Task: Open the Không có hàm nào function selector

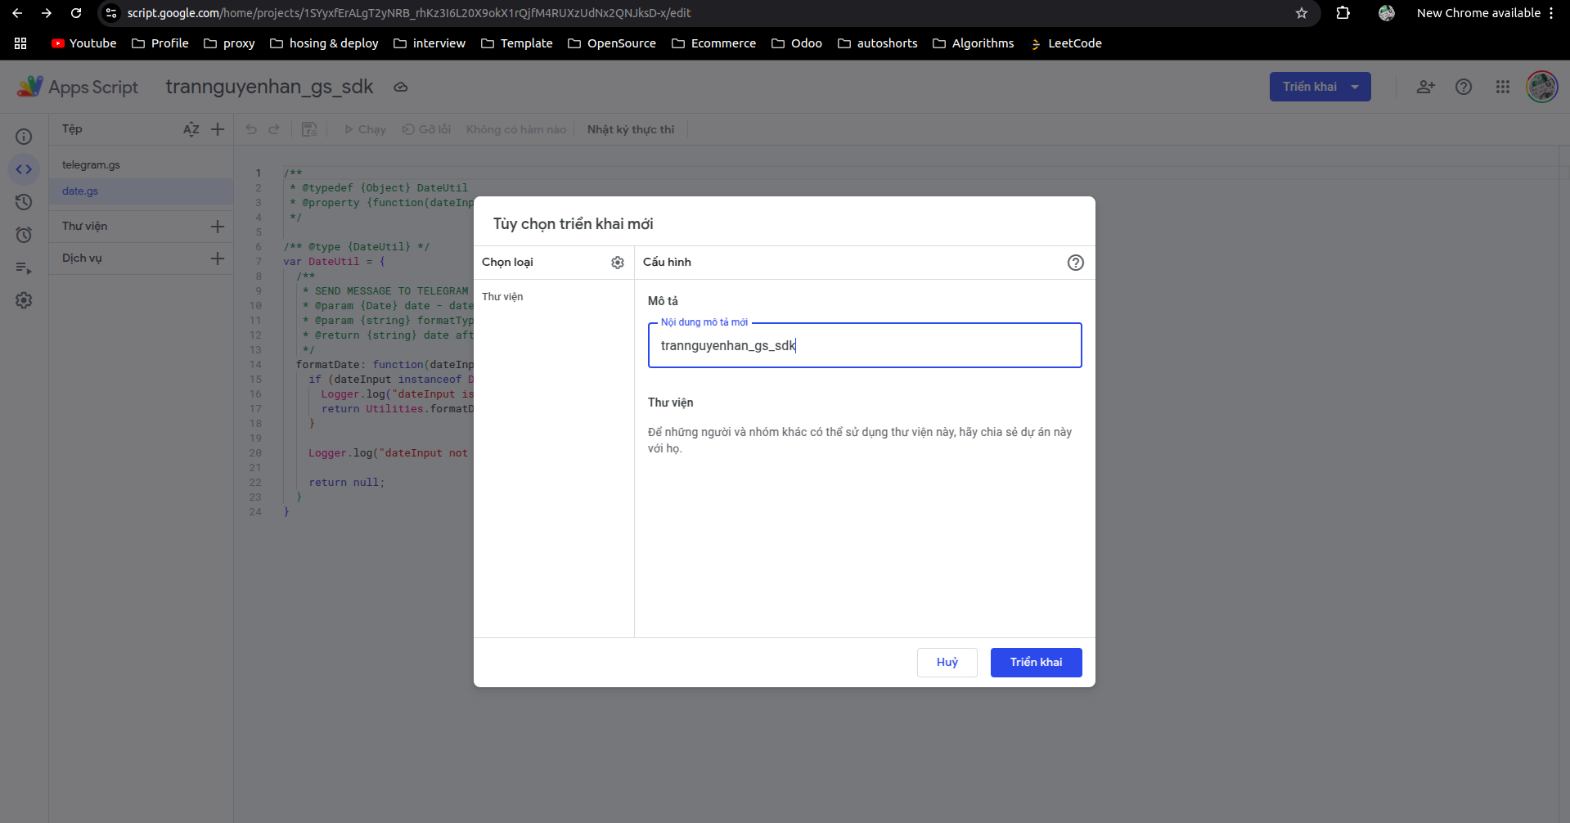Action: 515,129
